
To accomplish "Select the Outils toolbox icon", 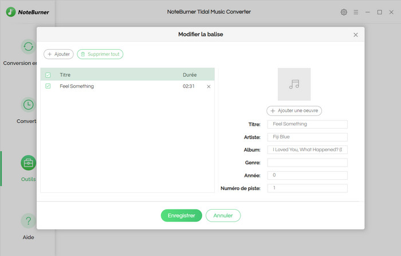I will (x=28, y=163).
